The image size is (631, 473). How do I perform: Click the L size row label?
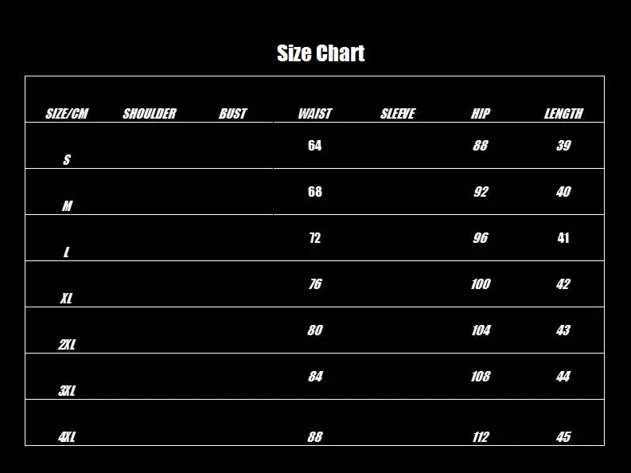(x=67, y=252)
